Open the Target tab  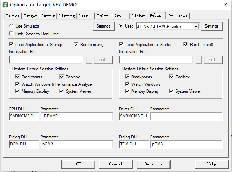30,16
